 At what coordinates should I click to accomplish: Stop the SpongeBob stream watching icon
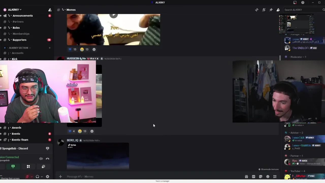[x=47, y=148]
